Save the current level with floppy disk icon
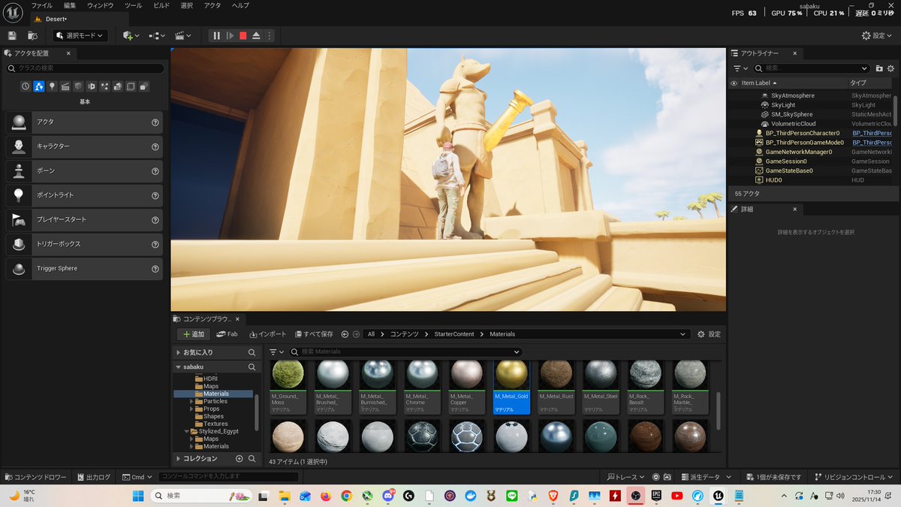901x507 pixels. pyautogui.click(x=11, y=35)
